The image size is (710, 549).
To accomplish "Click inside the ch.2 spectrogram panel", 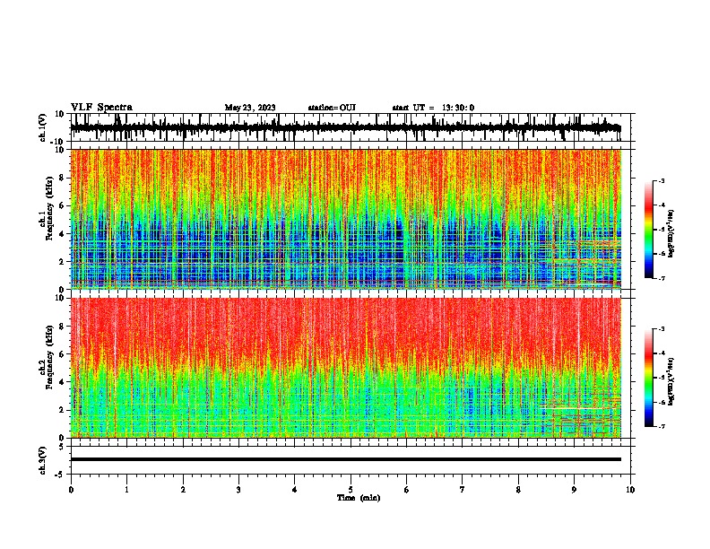I will (346, 368).
